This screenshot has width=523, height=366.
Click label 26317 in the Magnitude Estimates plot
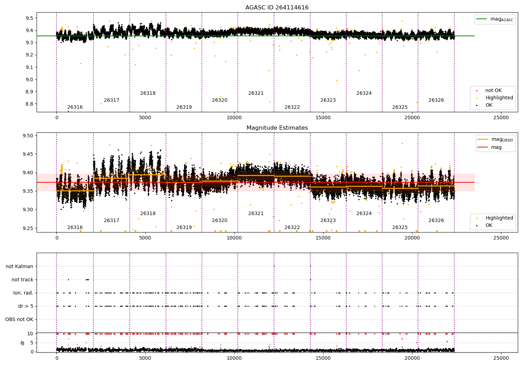(112, 221)
